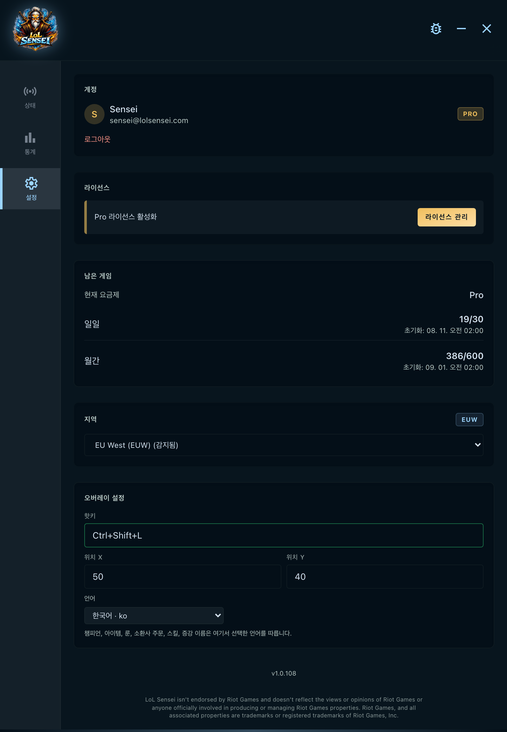Click the 오버레이 설정 heading
Viewport: 507px width, 732px height.
click(x=104, y=498)
